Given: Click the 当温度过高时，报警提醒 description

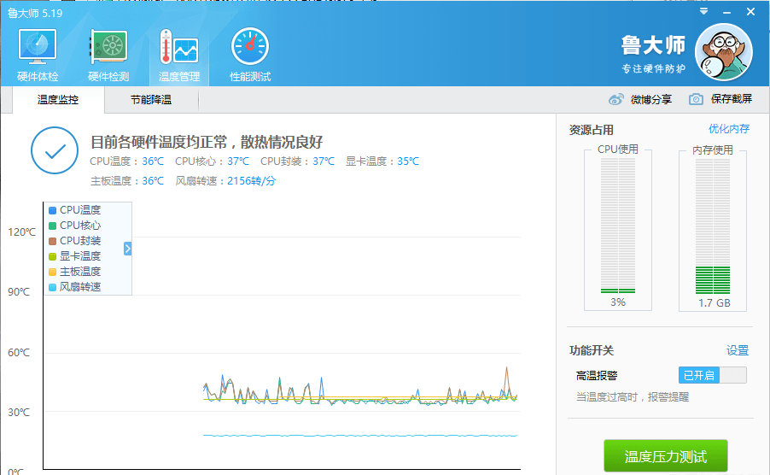Looking at the screenshot, I should point(633,397).
